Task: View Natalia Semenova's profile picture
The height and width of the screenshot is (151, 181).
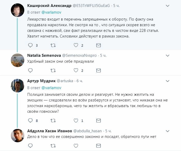Action: click(18, 60)
